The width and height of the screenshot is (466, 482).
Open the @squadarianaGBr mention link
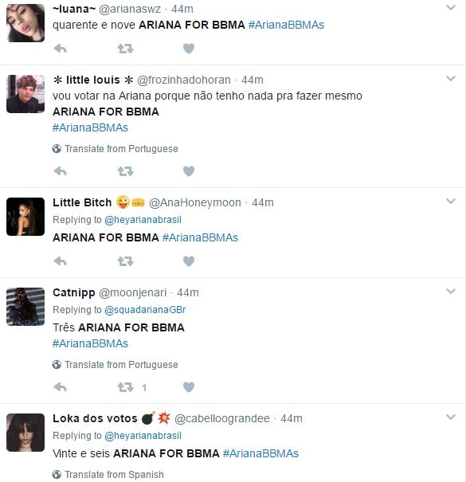pos(145,310)
